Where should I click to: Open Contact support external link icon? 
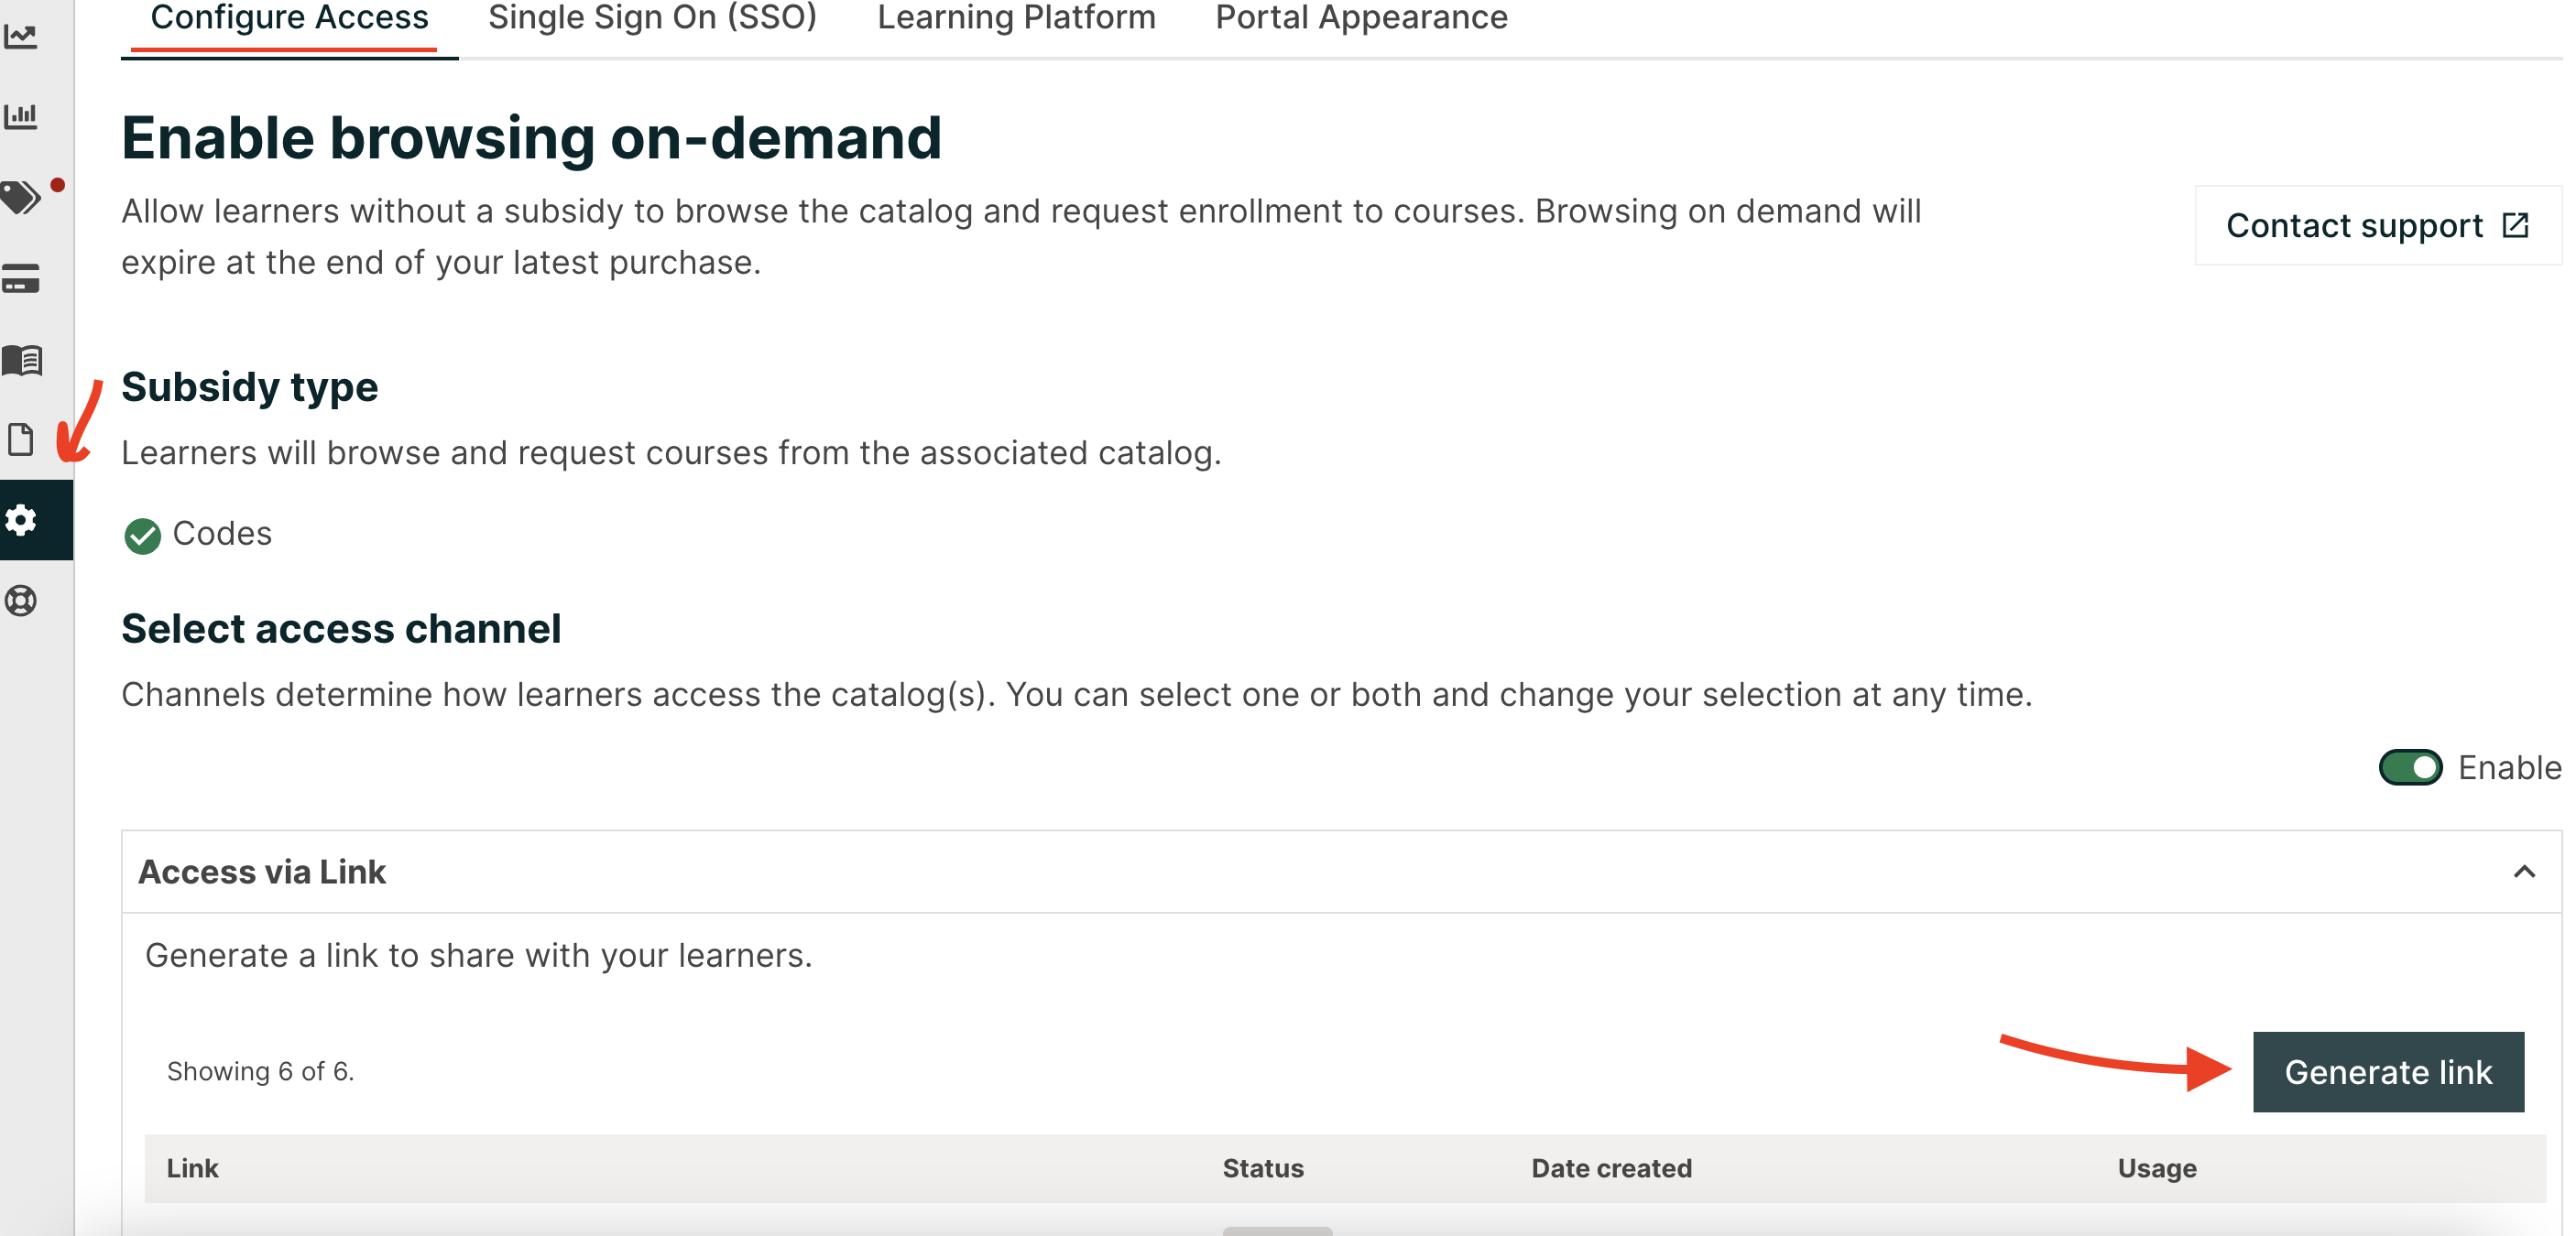2517,225
